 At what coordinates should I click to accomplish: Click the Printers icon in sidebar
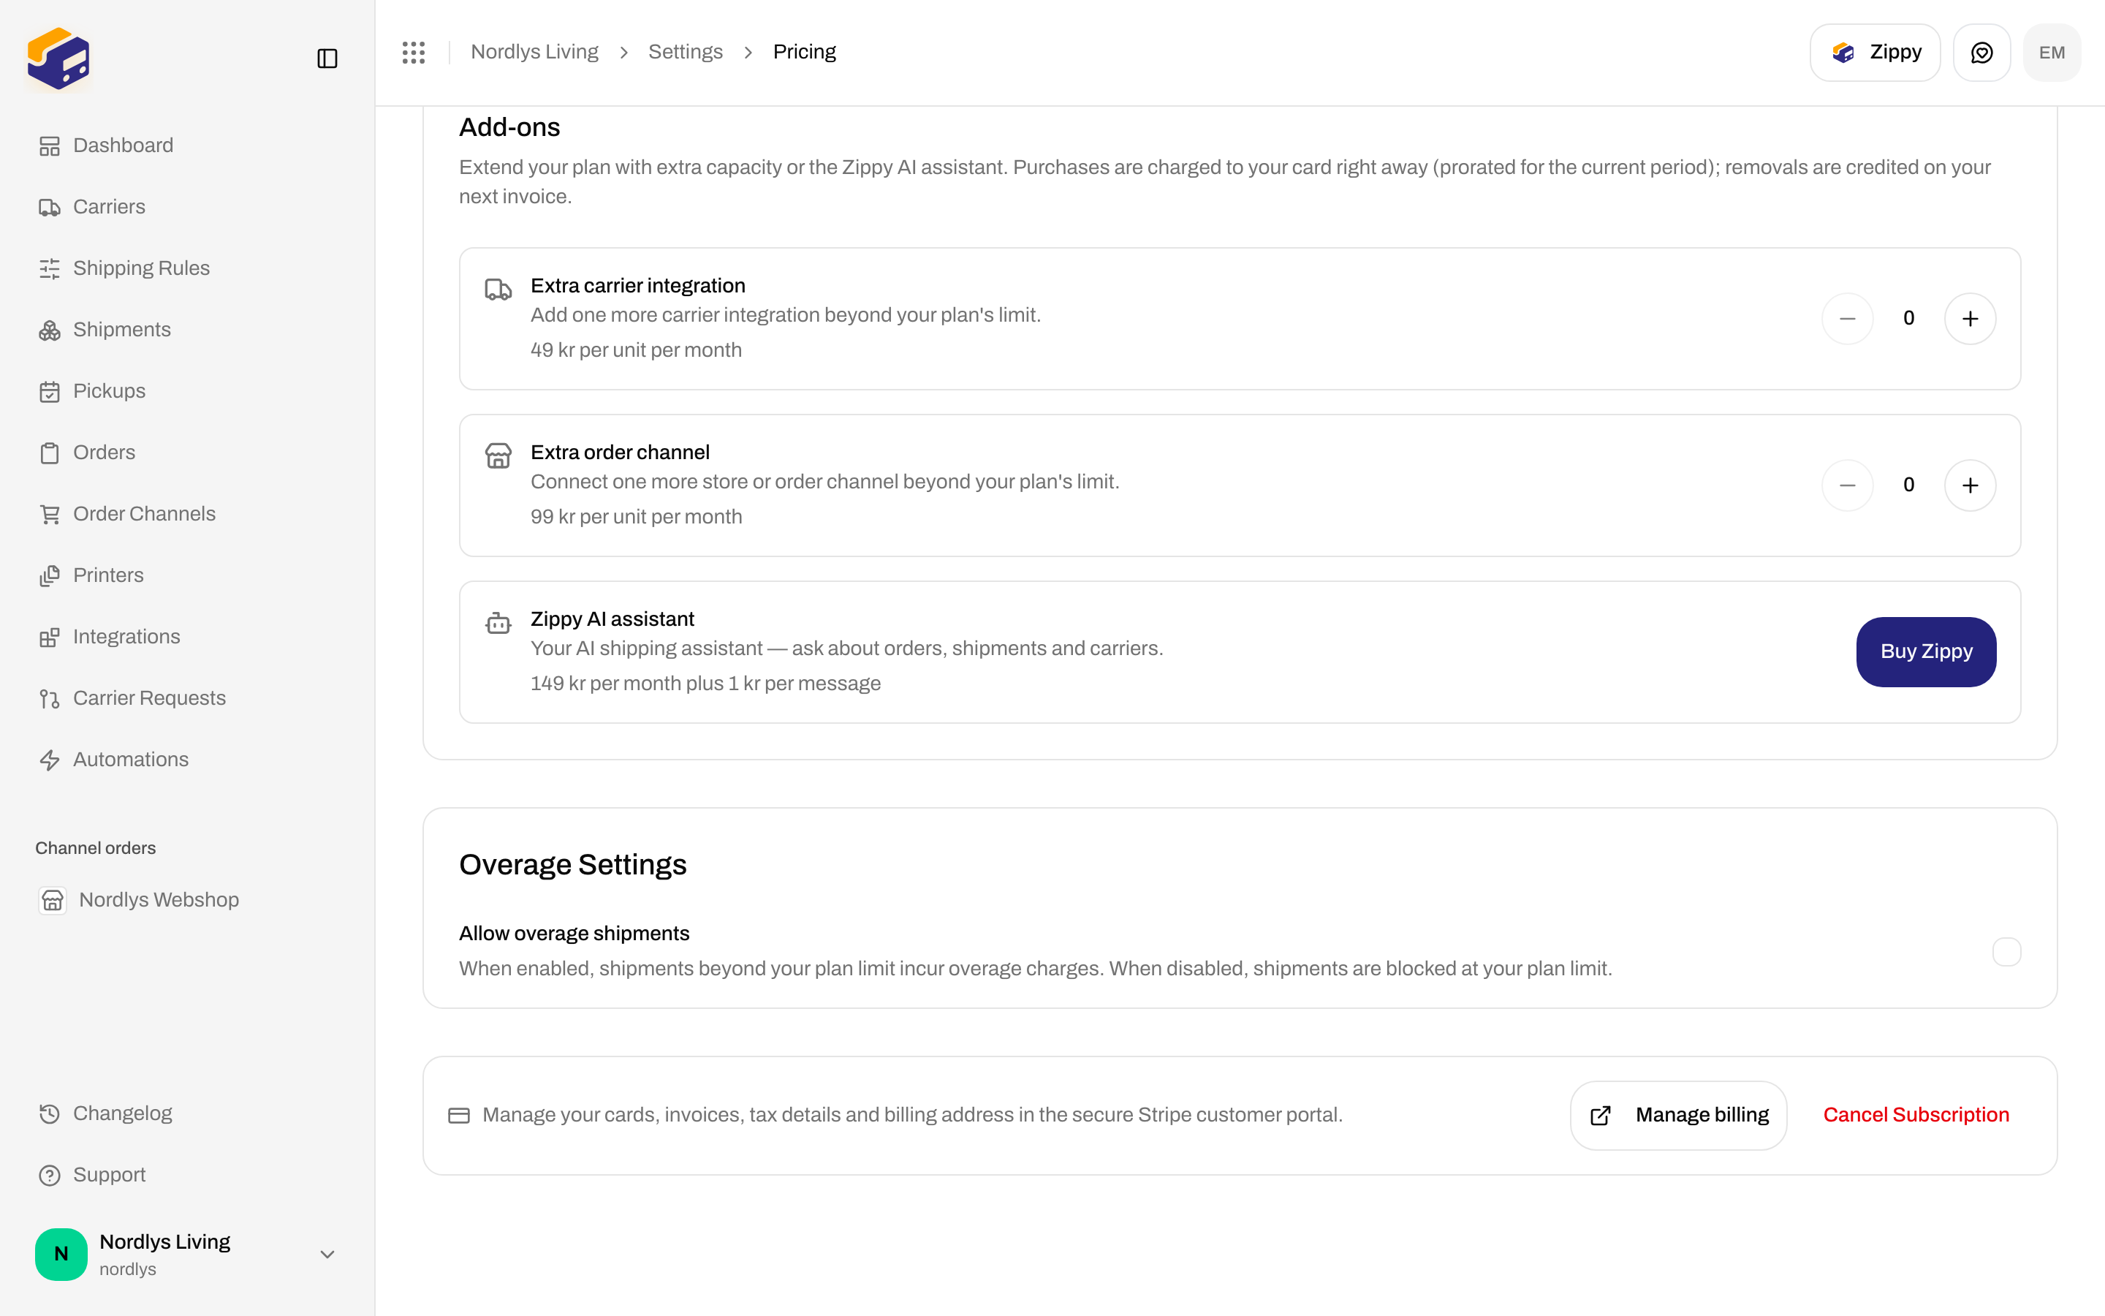(x=50, y=575)
